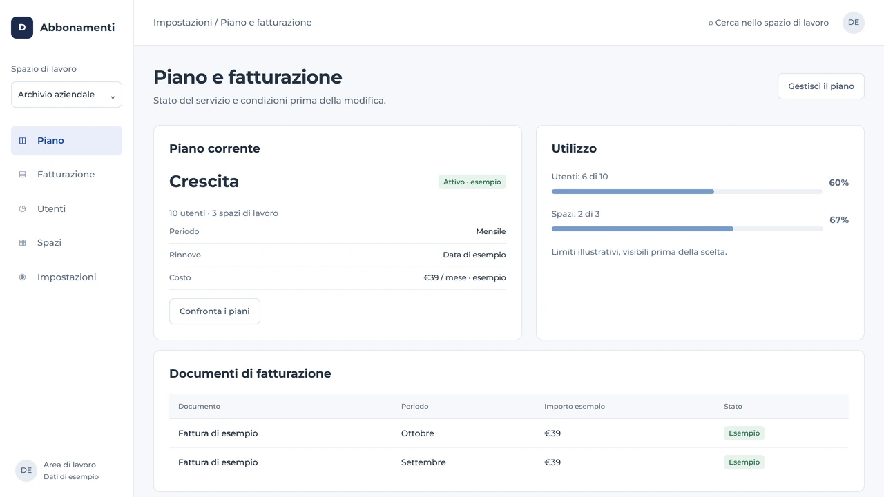884x497 pixels.
Task: Click the Fatturazione sidebar icon
Action: pyautogui.click(x=22, y=175)
